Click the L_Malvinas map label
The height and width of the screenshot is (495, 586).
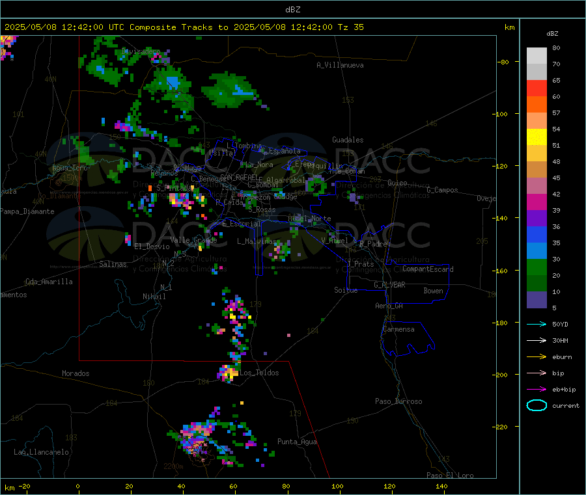[257, 241]
